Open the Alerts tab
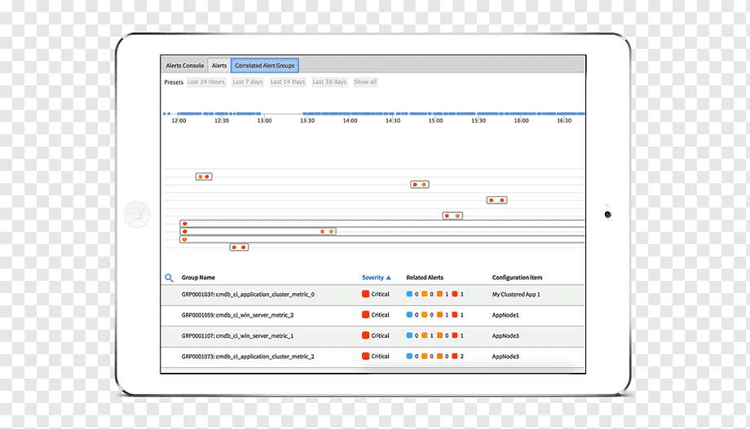750x429 pixels. [219, 65]
